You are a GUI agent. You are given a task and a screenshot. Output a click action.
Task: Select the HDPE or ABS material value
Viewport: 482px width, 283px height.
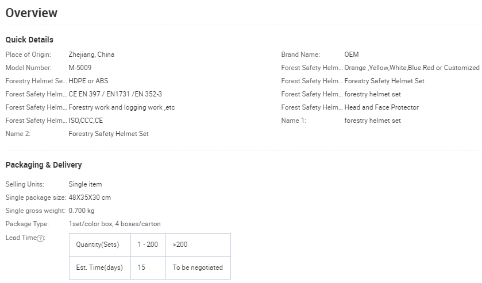click(x=88, y=81)
